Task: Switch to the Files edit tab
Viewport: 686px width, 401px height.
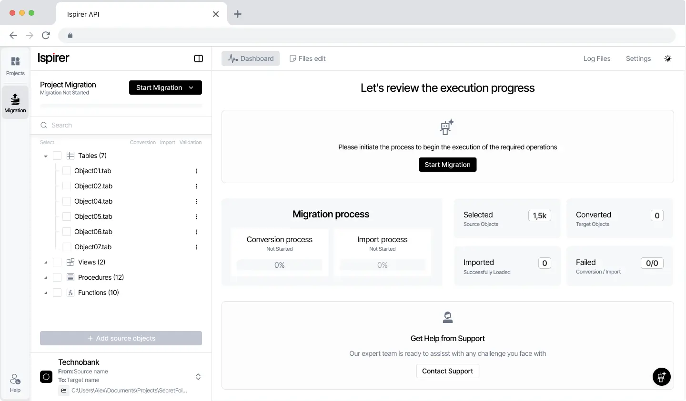Action: (x=308, y=59)
